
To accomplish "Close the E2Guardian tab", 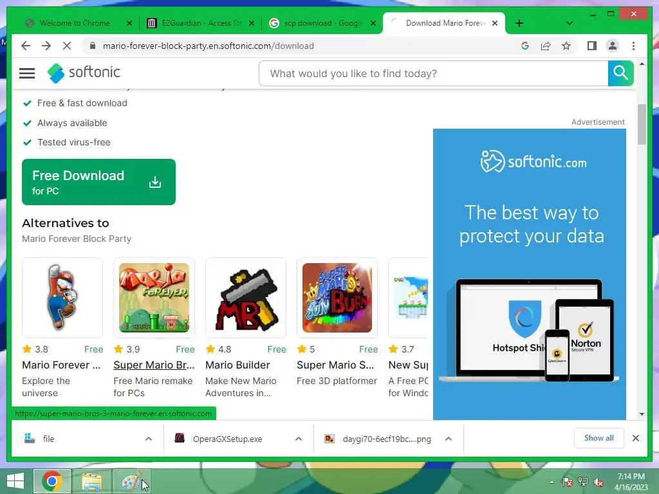I will click(x=252, y=23).
